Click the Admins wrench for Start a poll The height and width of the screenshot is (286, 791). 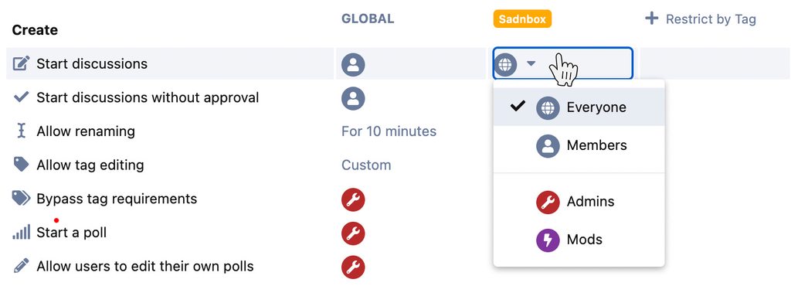point(353,233)
